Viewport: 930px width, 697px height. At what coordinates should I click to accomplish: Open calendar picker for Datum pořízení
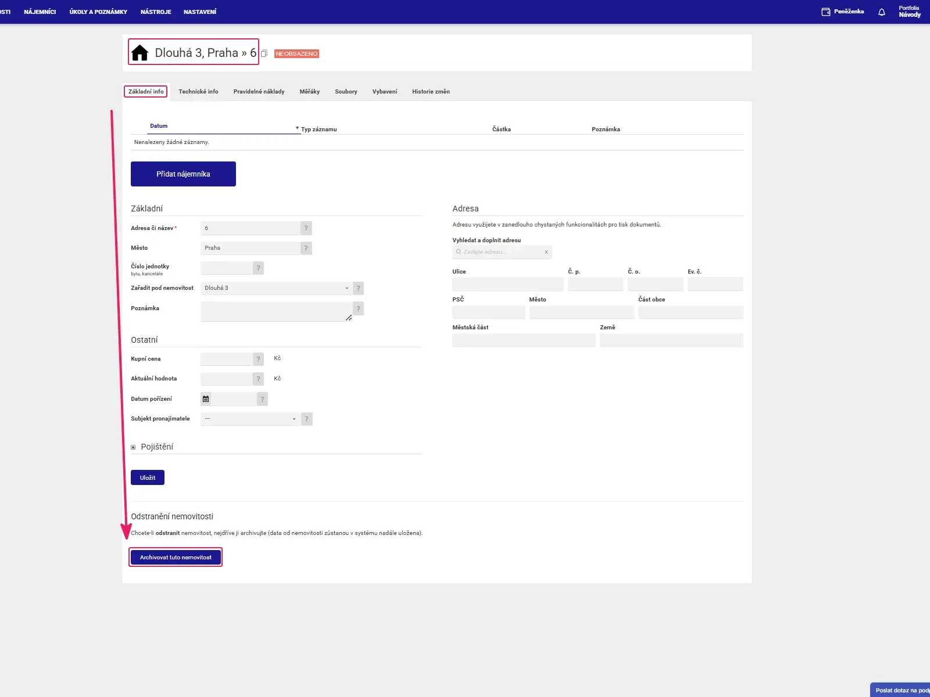(x=206, y=399)
